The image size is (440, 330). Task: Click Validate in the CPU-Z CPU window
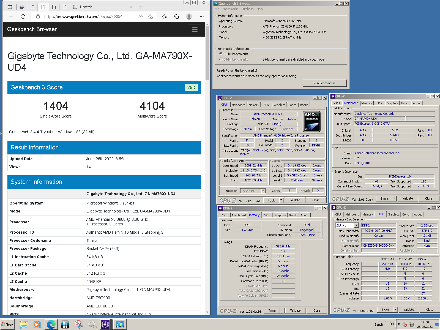point(295,200)
